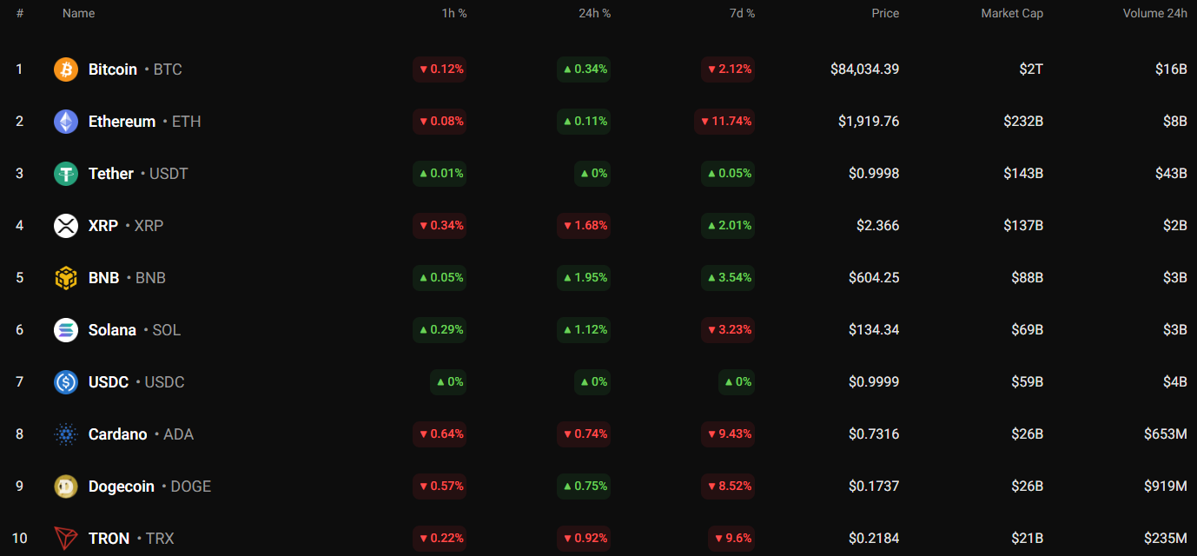Click the Tether logo icon
Viewport: 1197px width, 556px height.
(66, 174)
